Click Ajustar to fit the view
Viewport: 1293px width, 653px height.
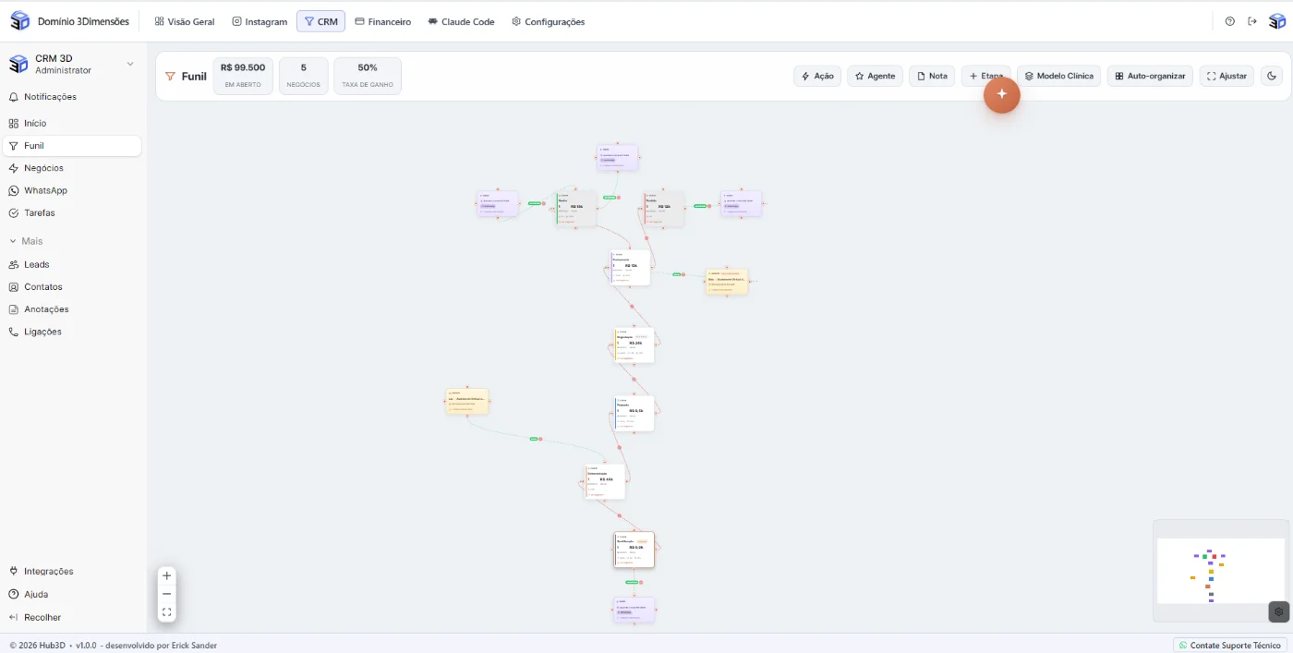click(x=1227, y=76)
